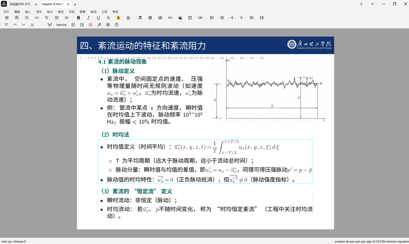The image size is (409, 244).
Task: Open the itemize list type dropdown
Action: tap(61, 25)
